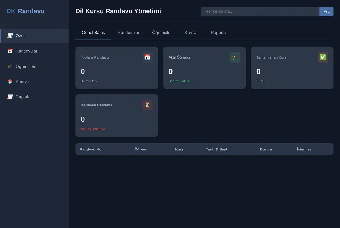Sort by the Tarih & Saat column header
340x228 pixels.
(x=216, y=149)
